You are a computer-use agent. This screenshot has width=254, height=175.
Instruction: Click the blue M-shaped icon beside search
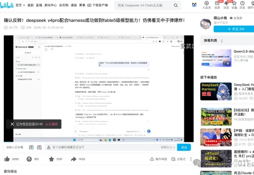click(194, 5)
